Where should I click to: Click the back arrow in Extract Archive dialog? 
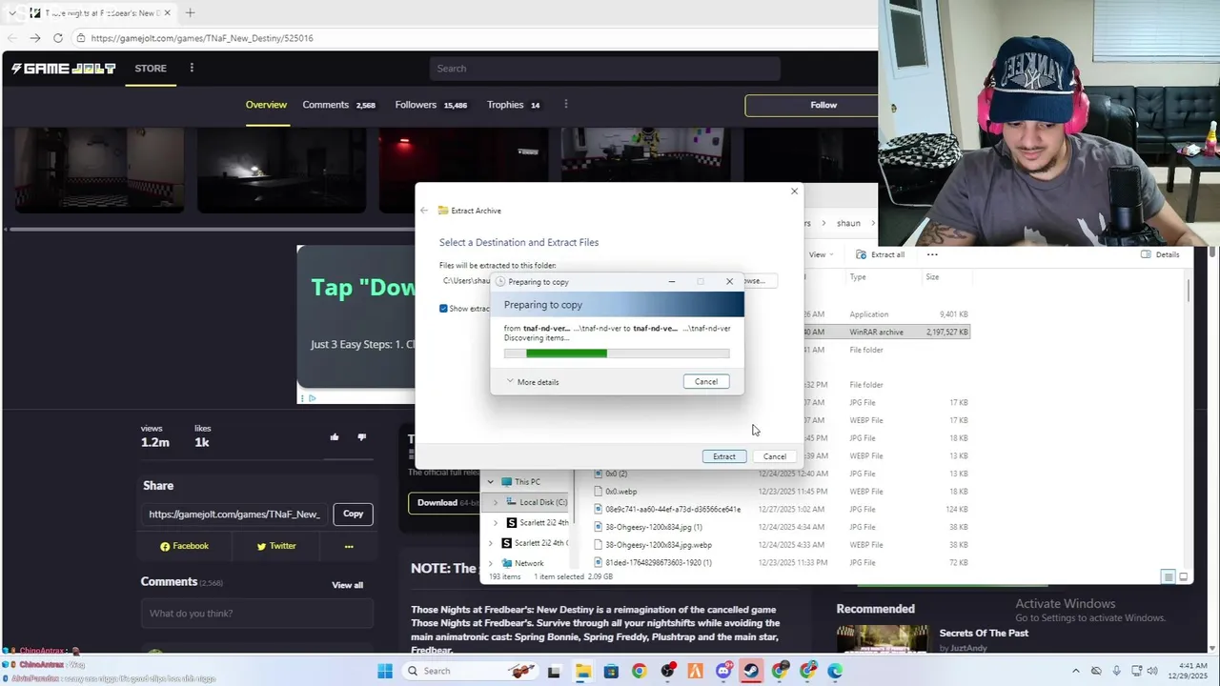click(x=424, y=211)
